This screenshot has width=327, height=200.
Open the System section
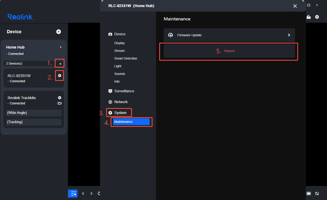120,113
